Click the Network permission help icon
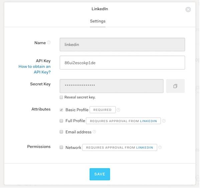Image resolution: width=214 pixels, height=190 pixels. (x=160, y=147)
